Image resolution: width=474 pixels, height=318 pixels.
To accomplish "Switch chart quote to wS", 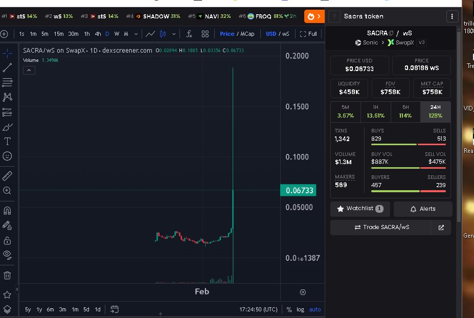I will [x=285, y=34].
